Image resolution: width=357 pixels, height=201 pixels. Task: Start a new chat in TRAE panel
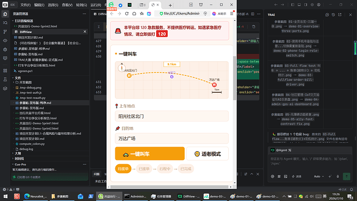[327, 15]
